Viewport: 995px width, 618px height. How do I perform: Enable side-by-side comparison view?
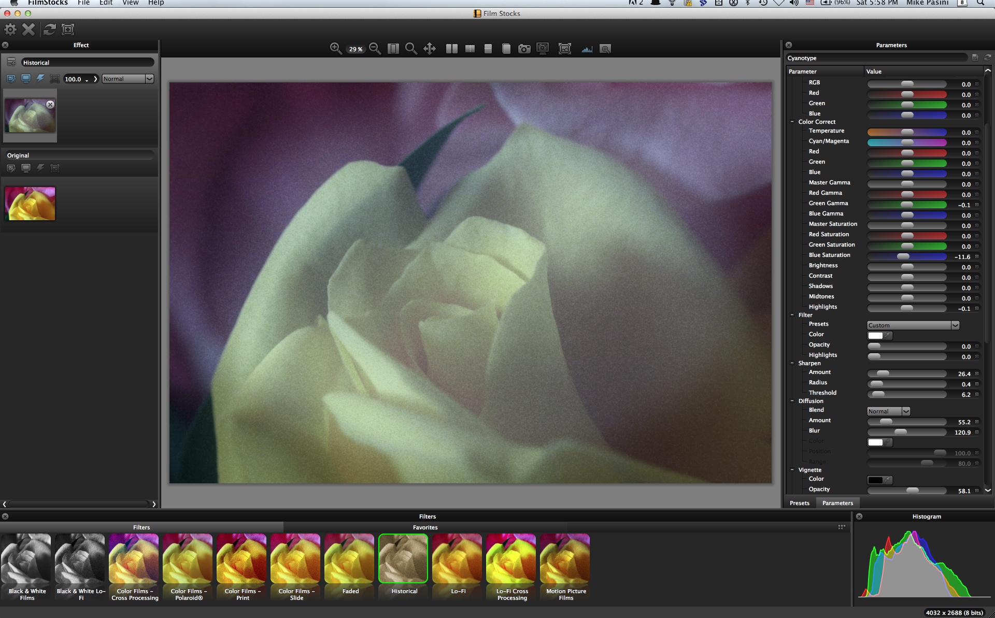tap(451, 49)
